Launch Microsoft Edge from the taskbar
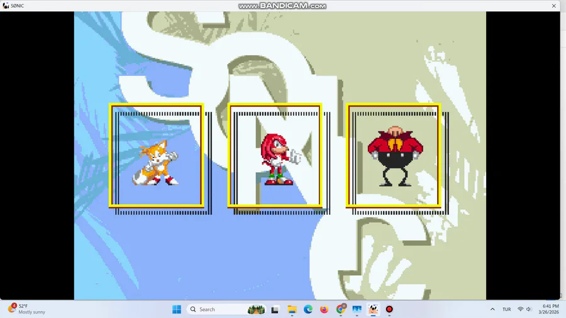566x318 pixels. [x=308, y=309]
